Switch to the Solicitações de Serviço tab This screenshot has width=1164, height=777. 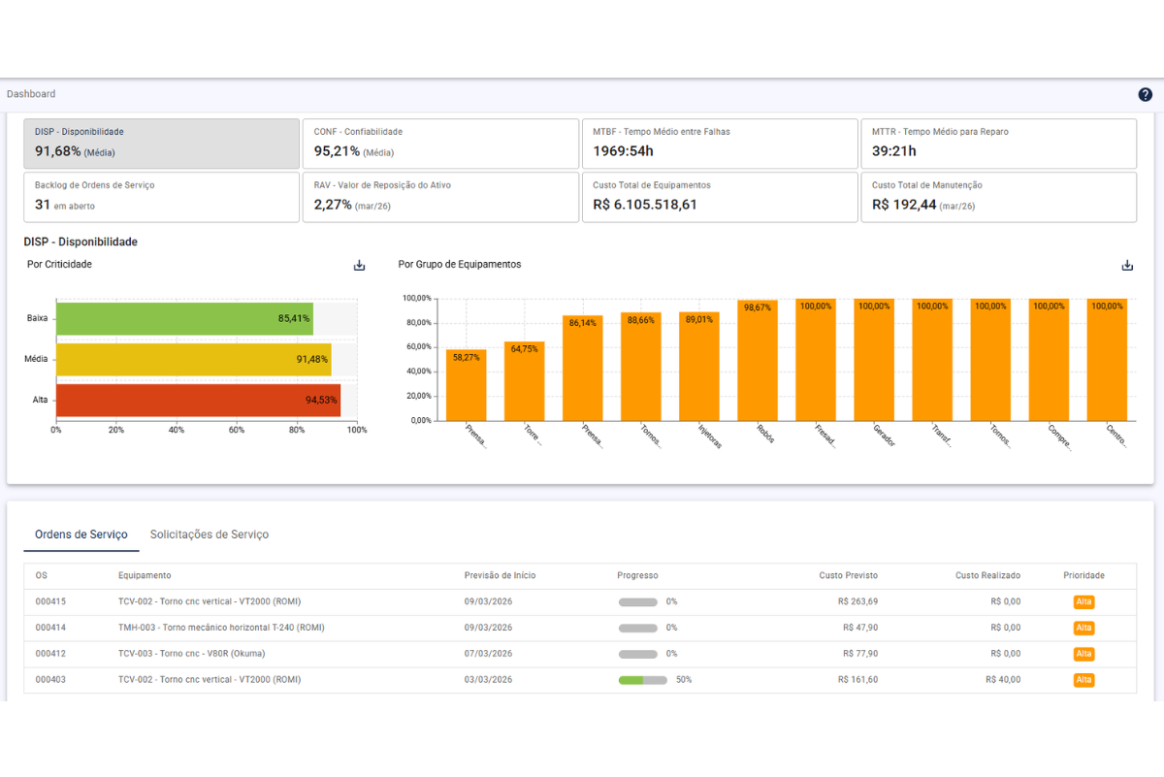point(209,534)
